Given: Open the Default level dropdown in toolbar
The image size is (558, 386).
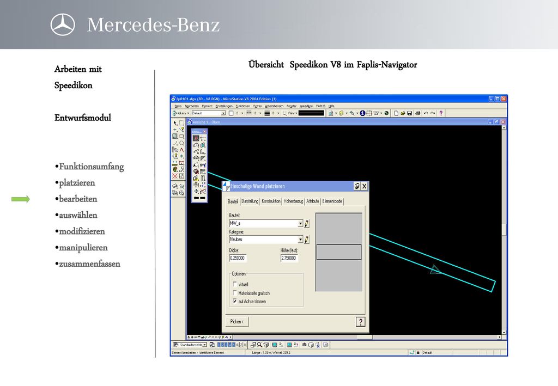Looking at the screenshot, I should 223,113.
